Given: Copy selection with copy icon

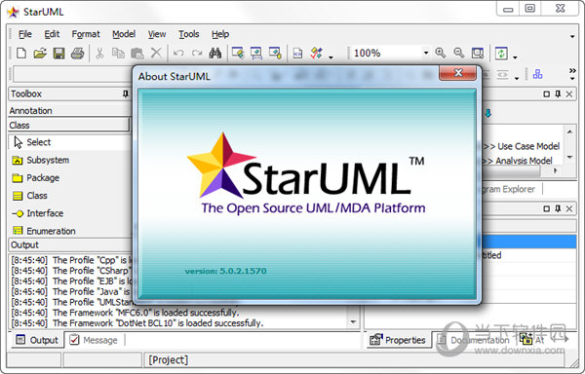Looking at the screenshot, I should [118, 54].
